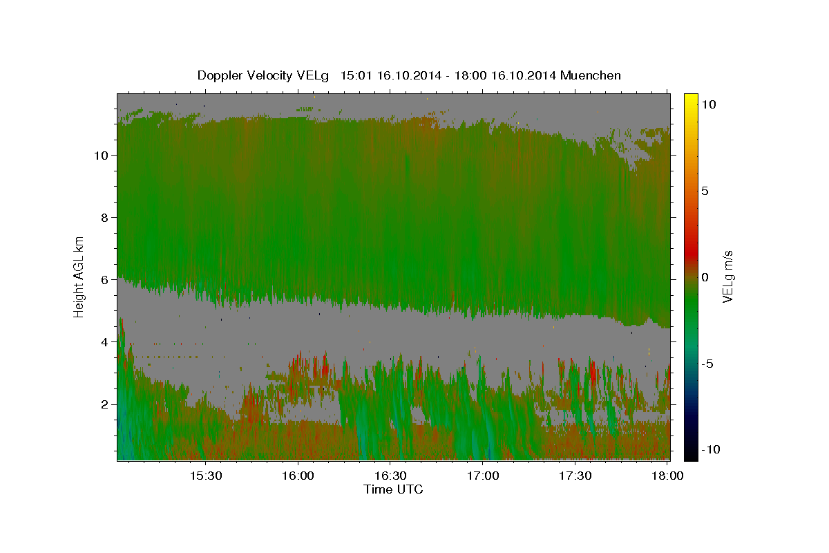Click the plot title text 'Doppler Velocity VELg'

[264, 75]
